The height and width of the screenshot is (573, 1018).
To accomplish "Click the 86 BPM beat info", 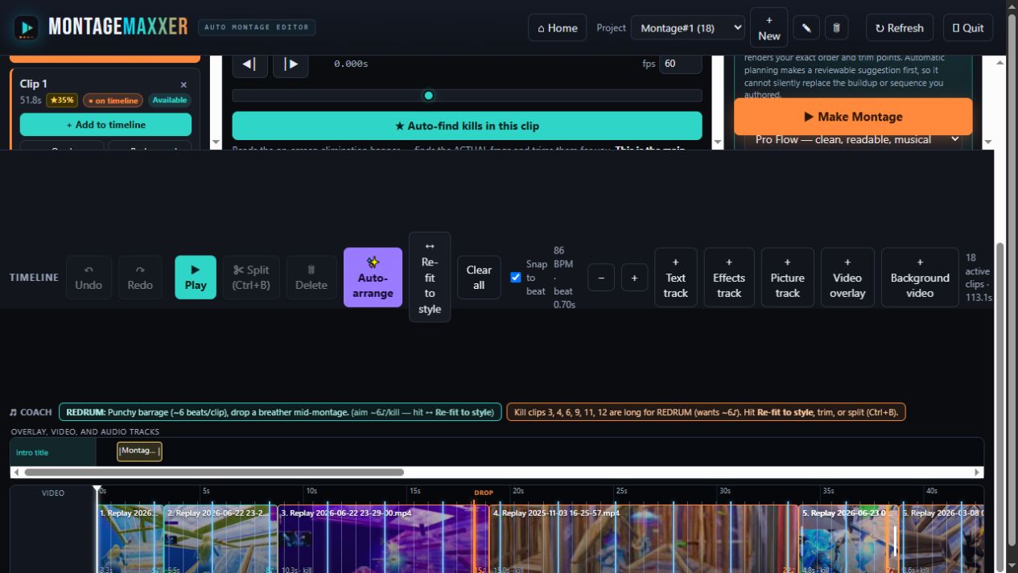I will (564, 278).
